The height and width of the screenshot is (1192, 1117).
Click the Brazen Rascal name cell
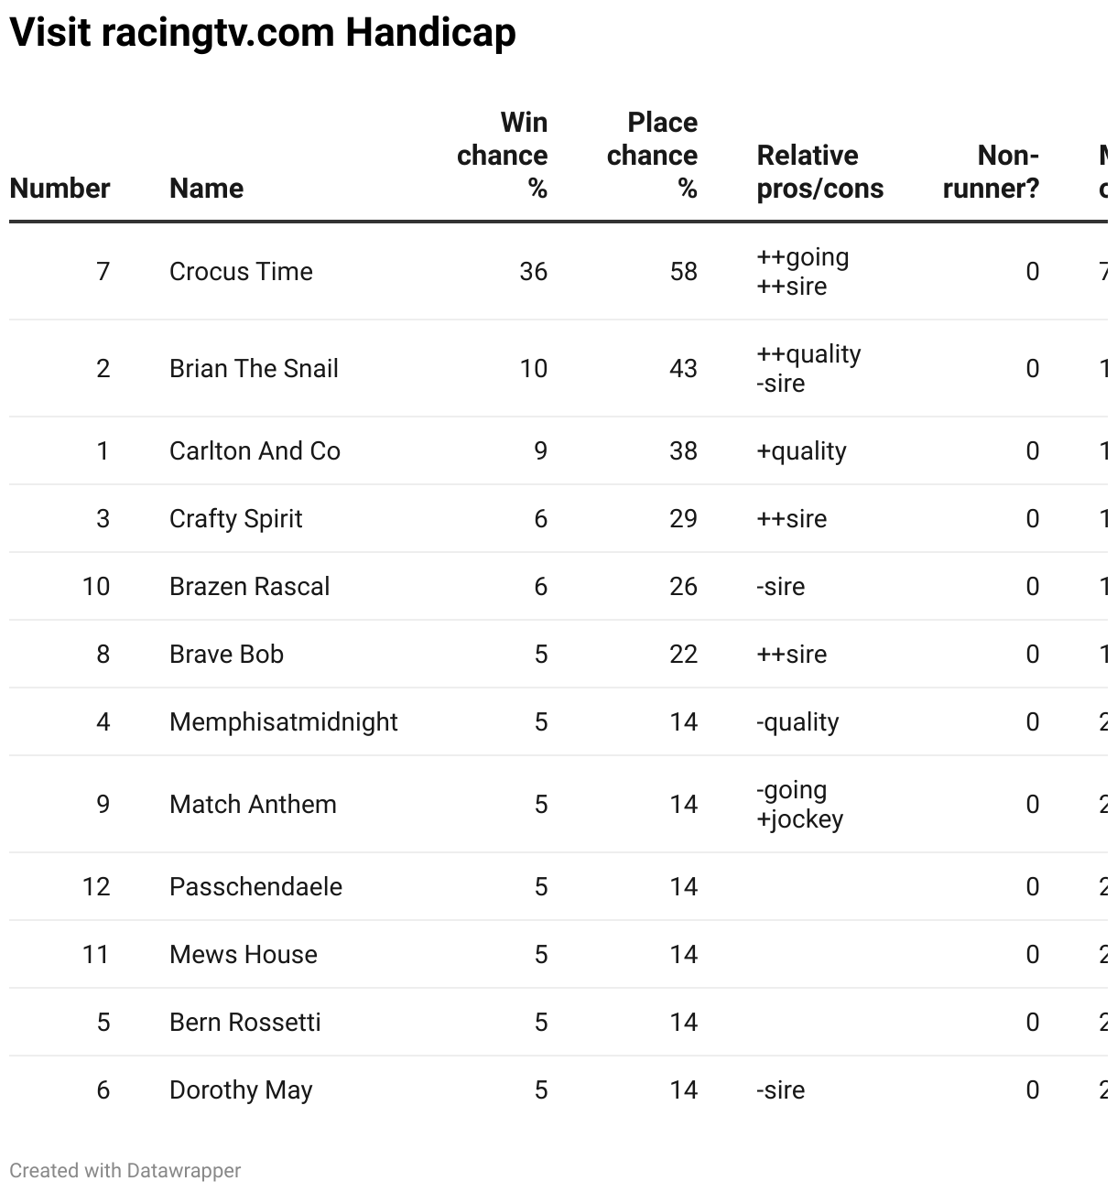[x=249, y=587]
